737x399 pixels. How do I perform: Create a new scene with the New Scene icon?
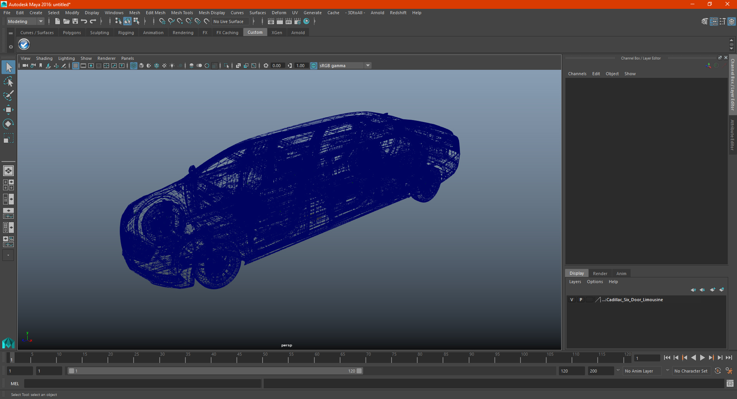pos(57,21)
